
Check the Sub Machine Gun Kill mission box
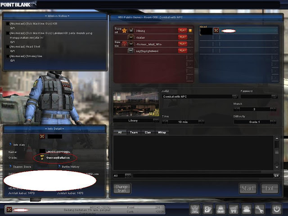point(8,23)
